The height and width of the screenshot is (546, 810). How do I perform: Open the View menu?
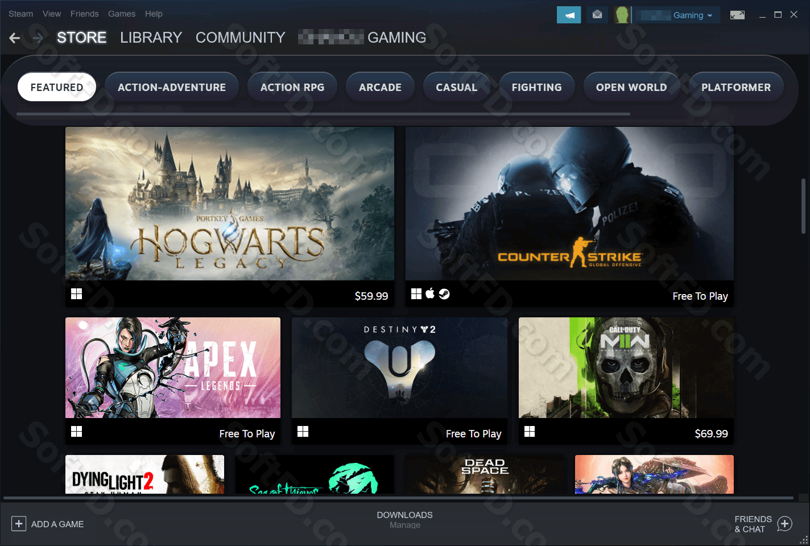point(52,14)
